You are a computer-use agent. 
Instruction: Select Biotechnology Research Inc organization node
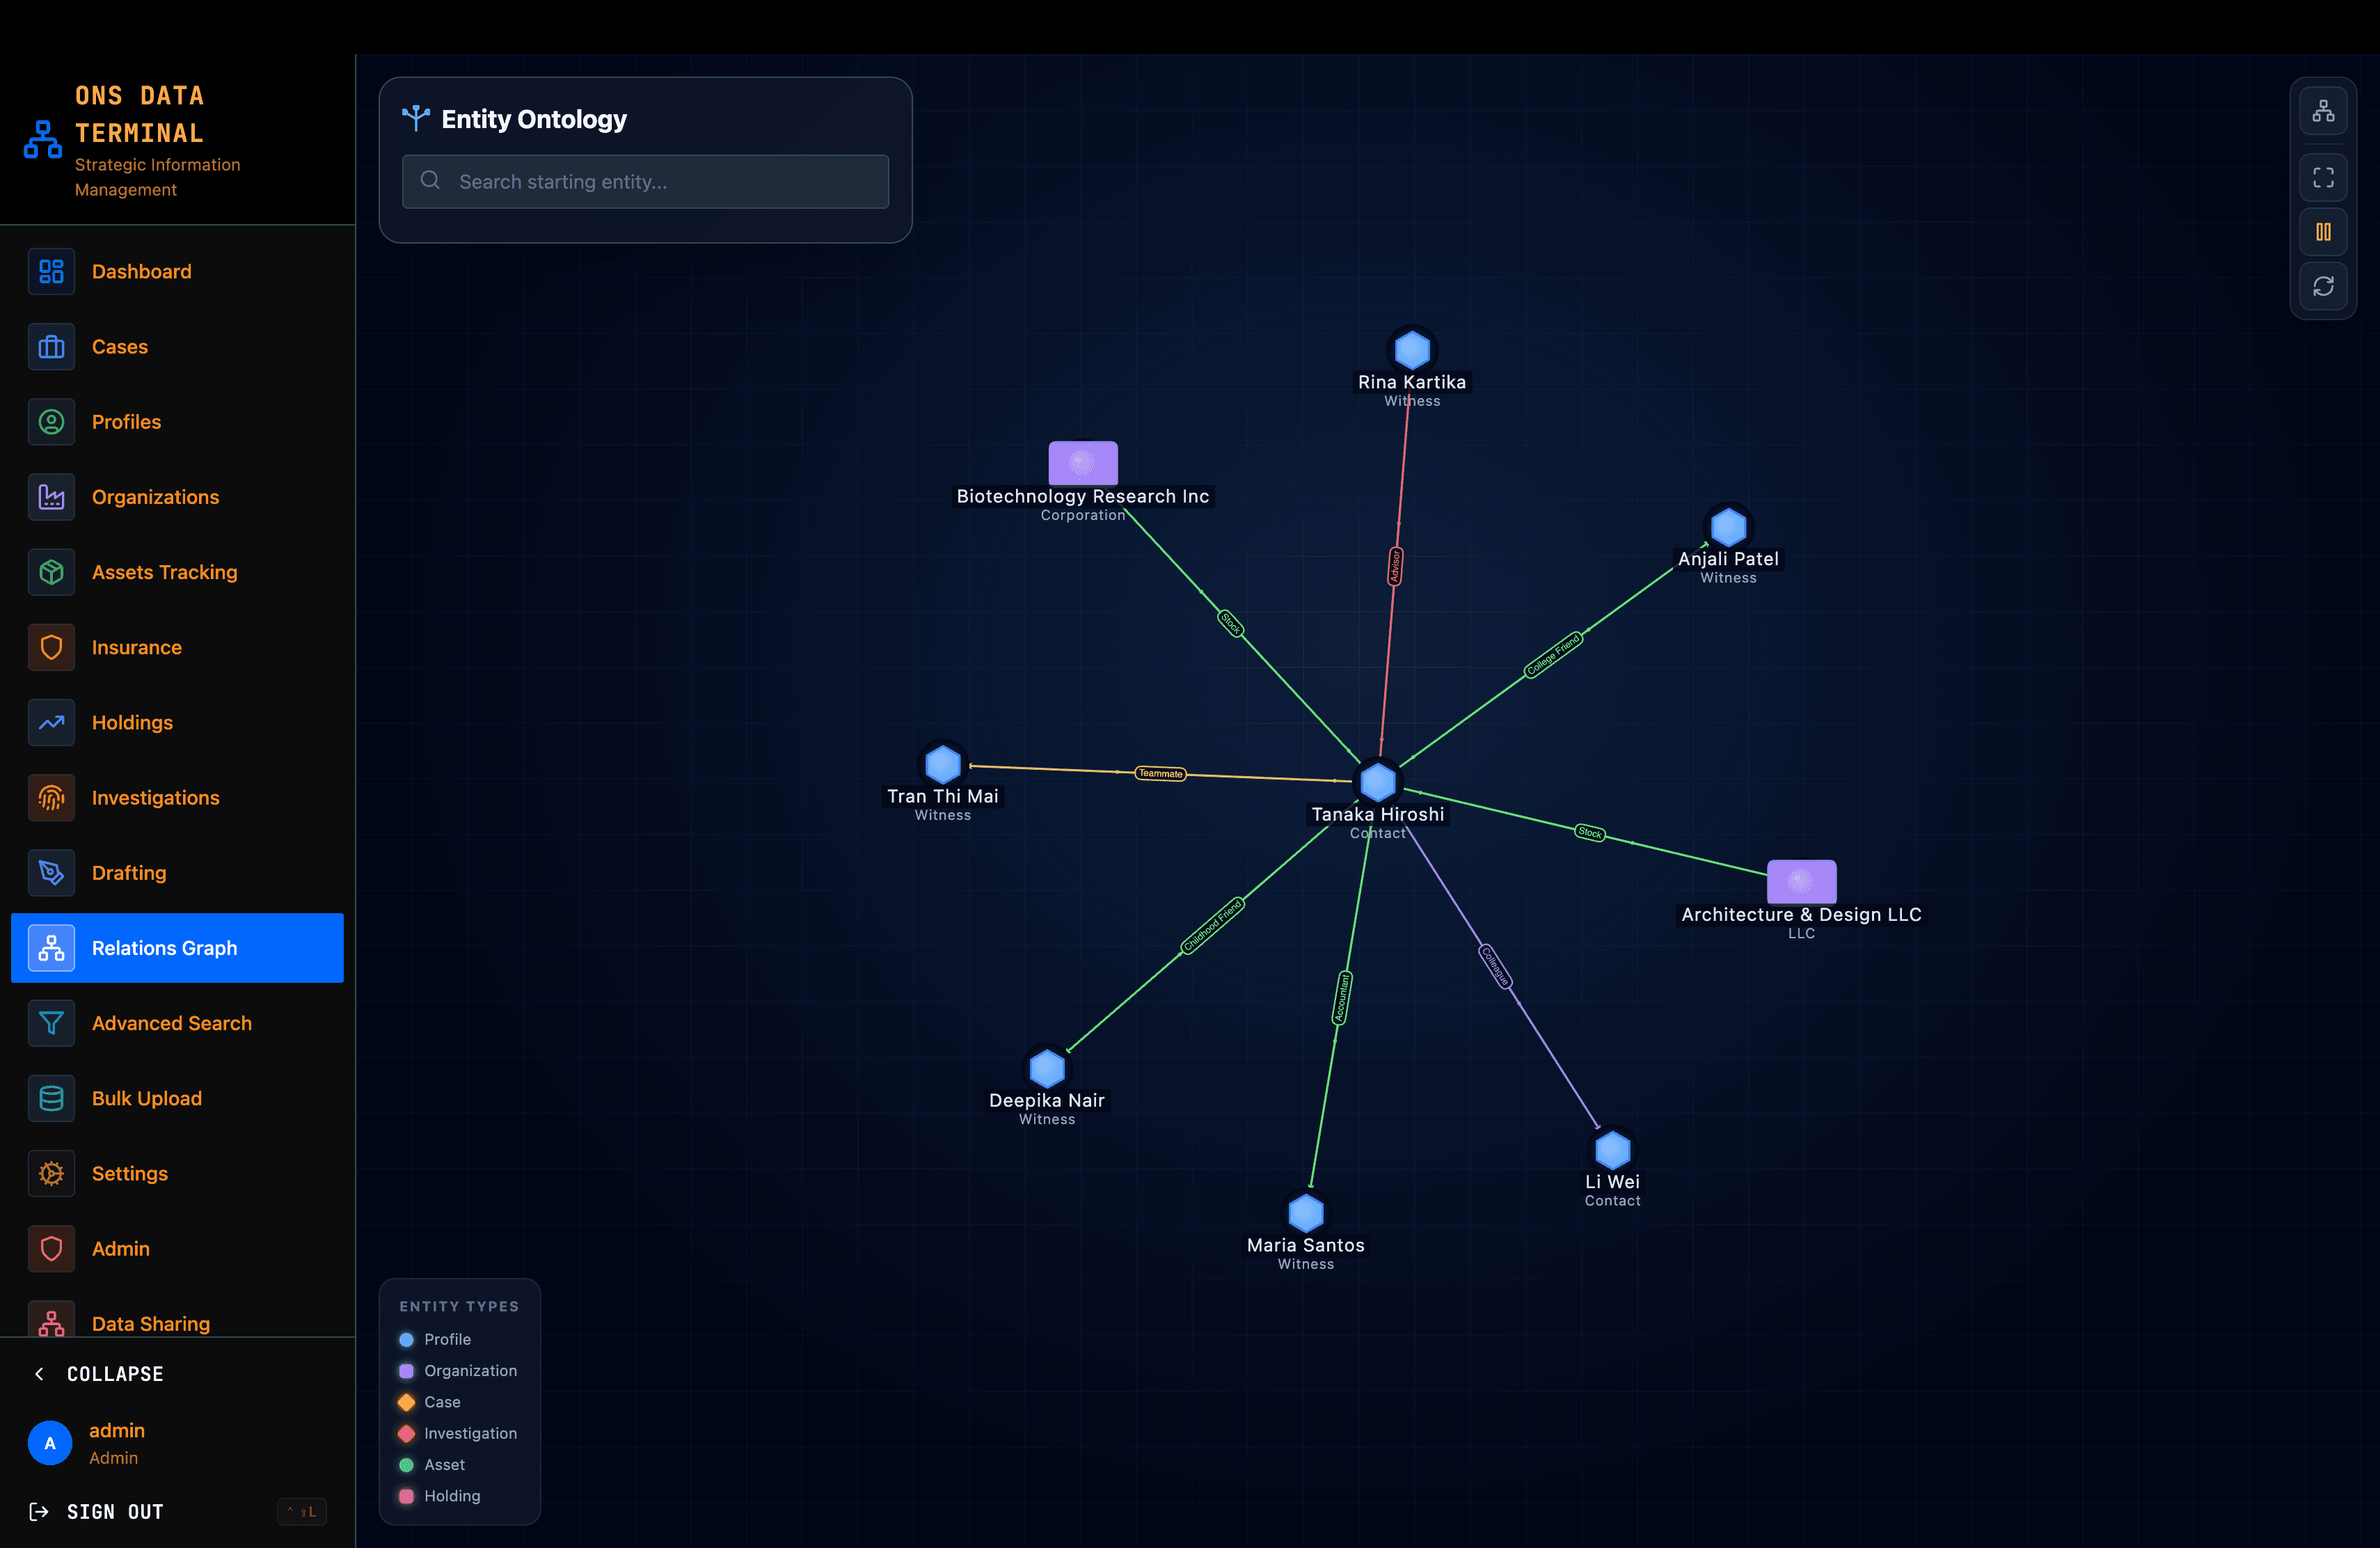pos(1083,463)
